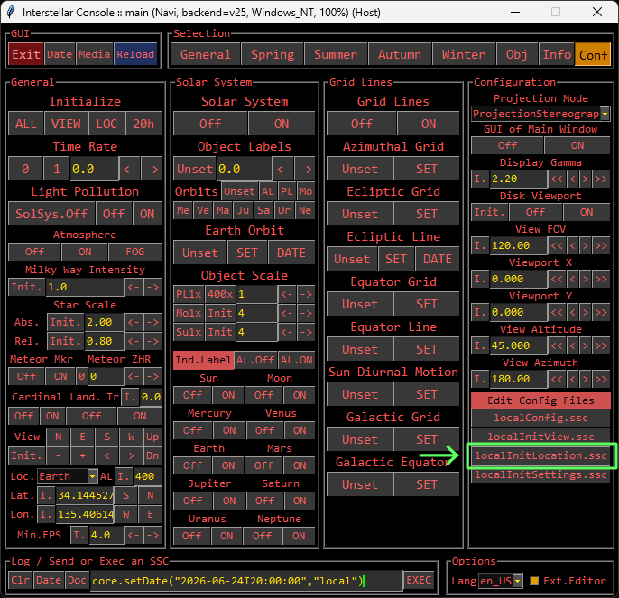Click Viewport X single > stepper
Viewport: 619px width, 598px height.
coord(586,279)
